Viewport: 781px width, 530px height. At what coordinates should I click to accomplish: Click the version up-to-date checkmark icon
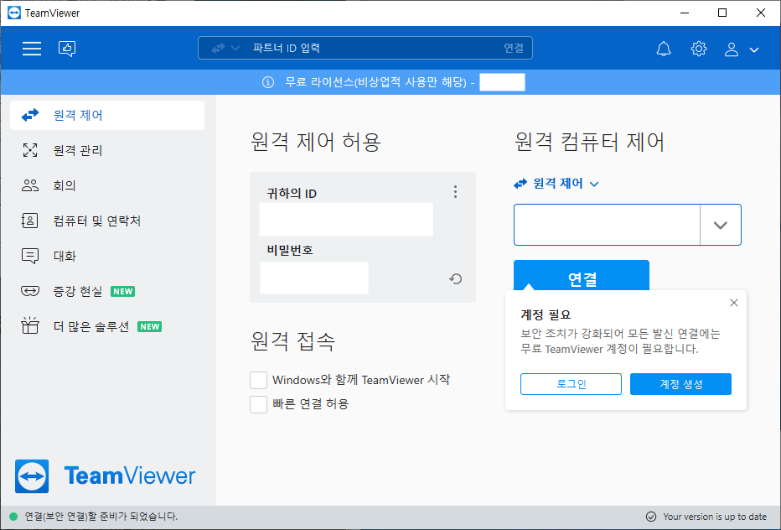click(x=651, y=517)
